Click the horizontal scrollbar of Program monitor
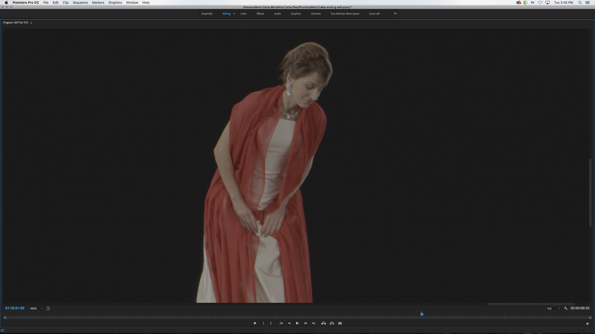Viewport: 595px width, 334px height. click(x=531, y=304)
